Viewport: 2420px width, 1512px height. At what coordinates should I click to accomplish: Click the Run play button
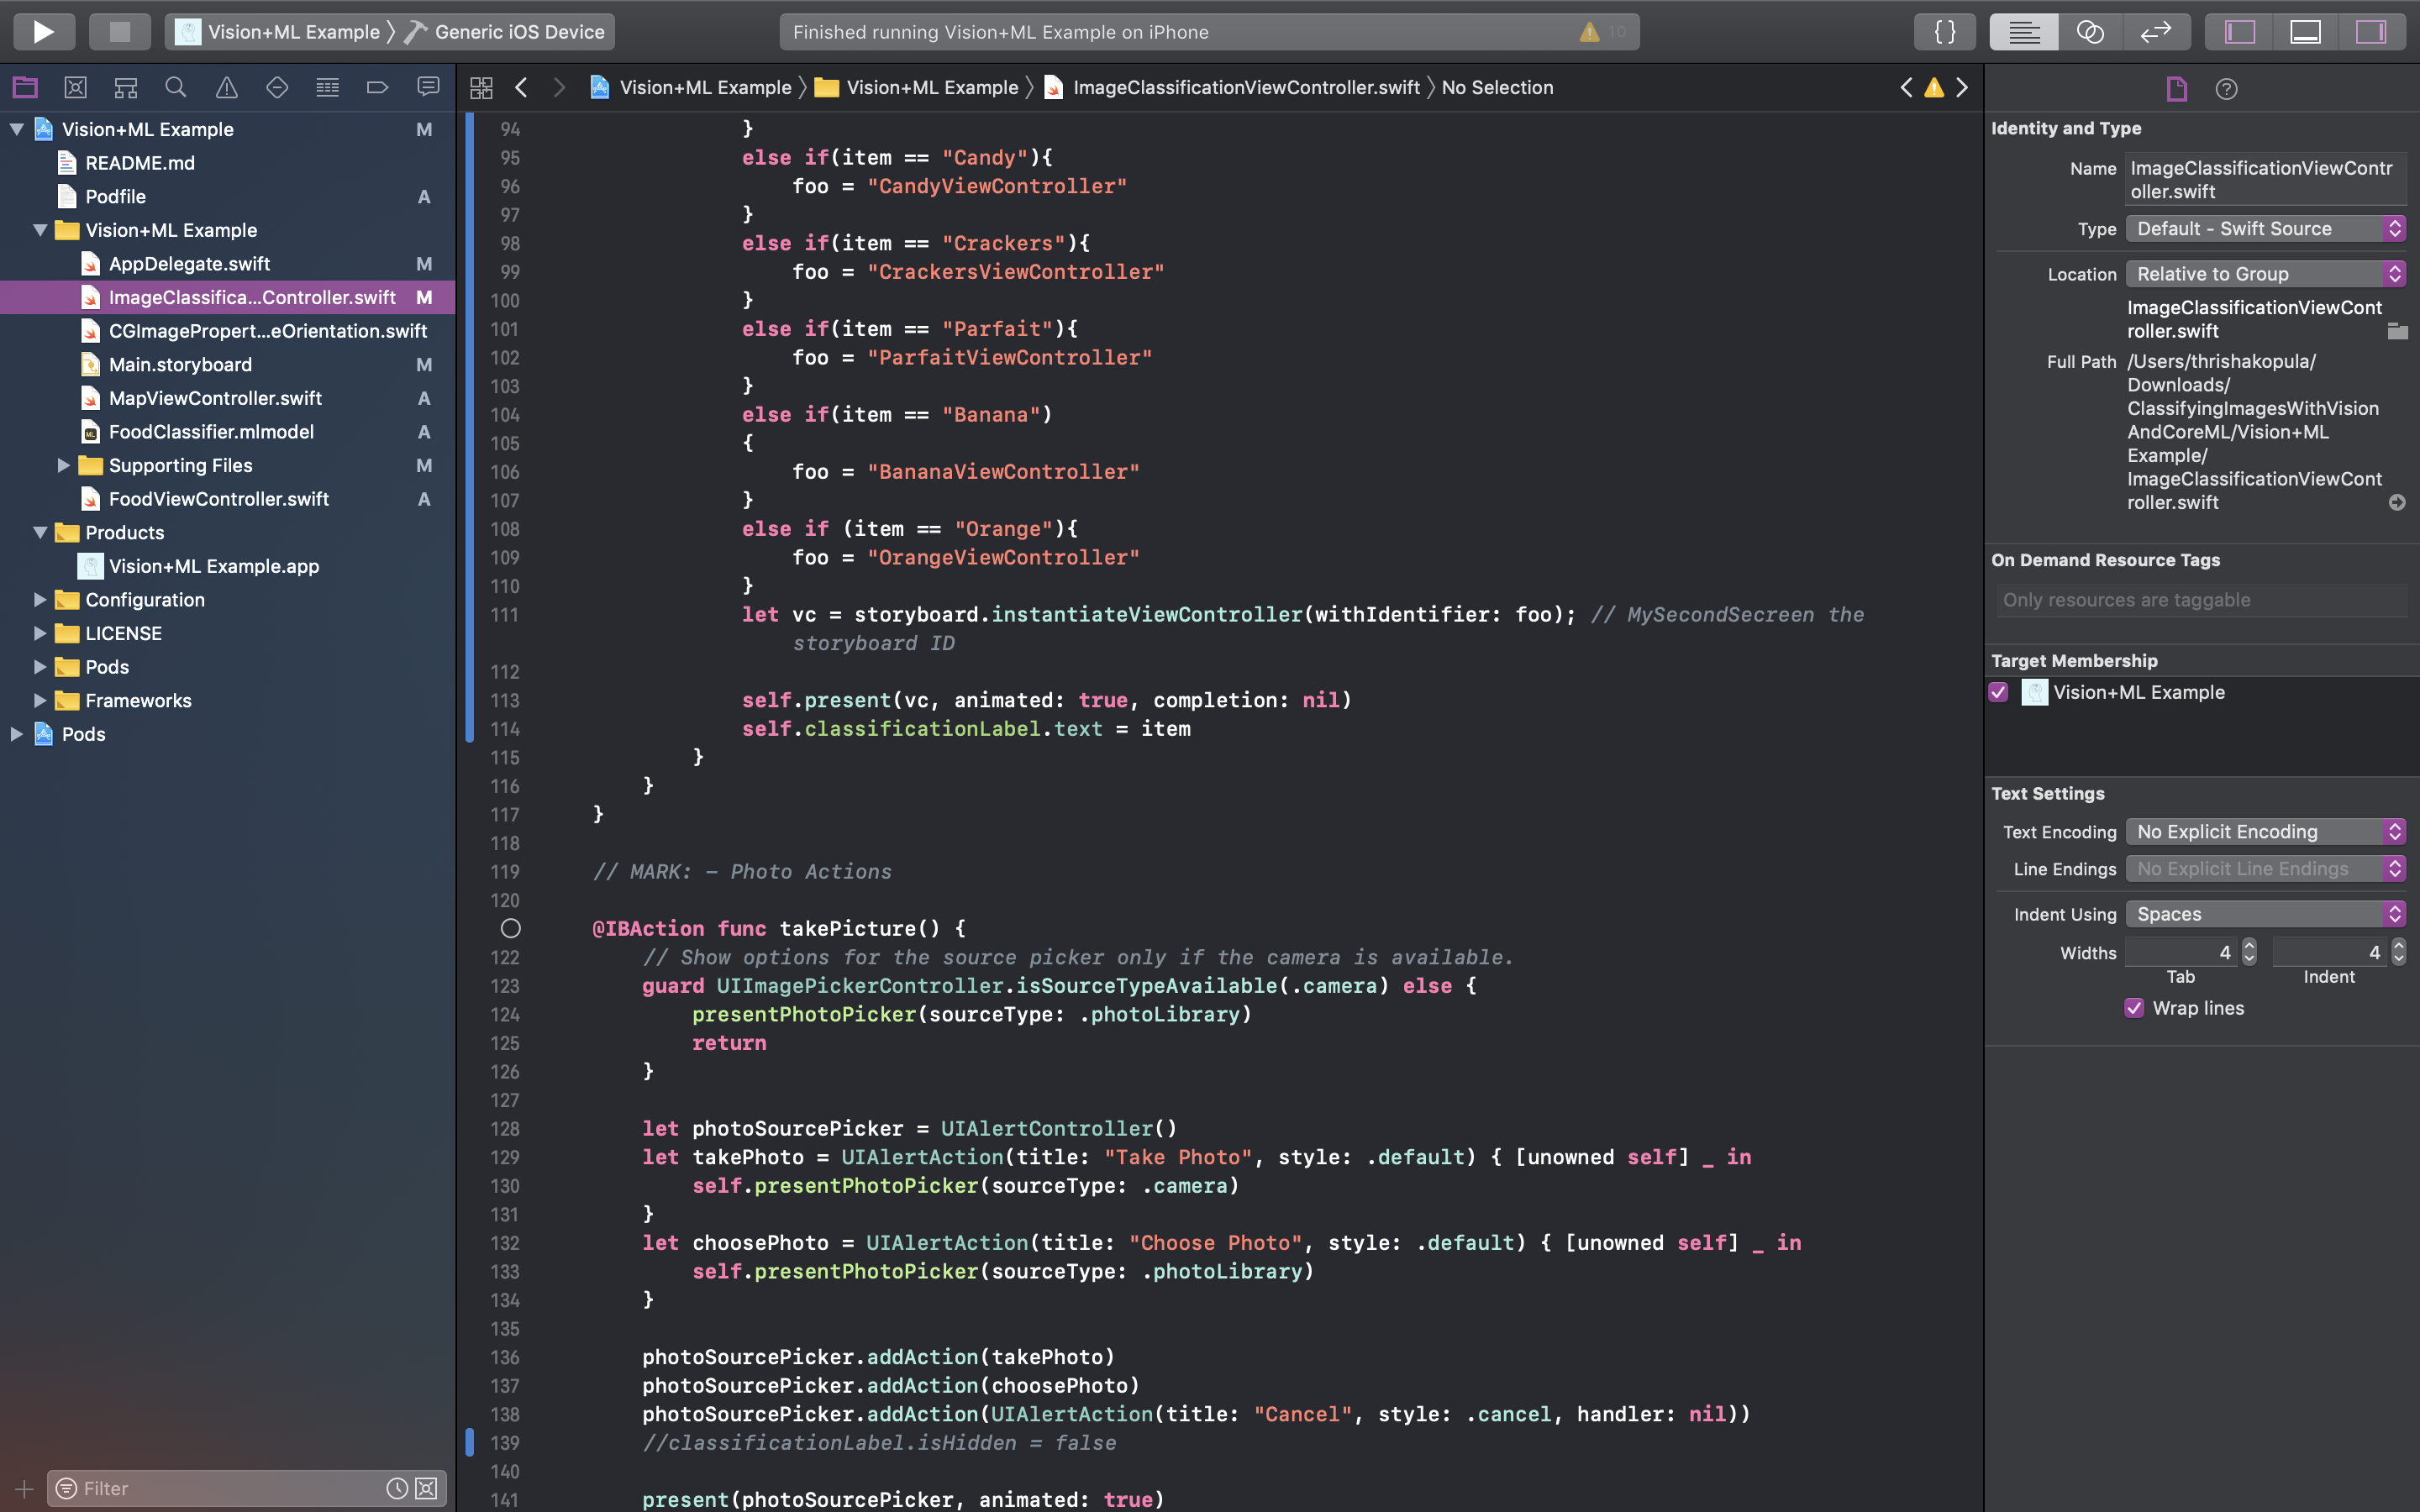click(x=43, y=32)
